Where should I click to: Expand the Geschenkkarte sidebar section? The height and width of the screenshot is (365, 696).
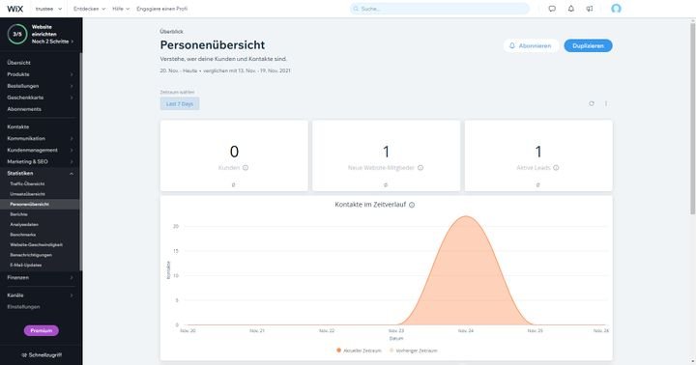click(40, 98)
